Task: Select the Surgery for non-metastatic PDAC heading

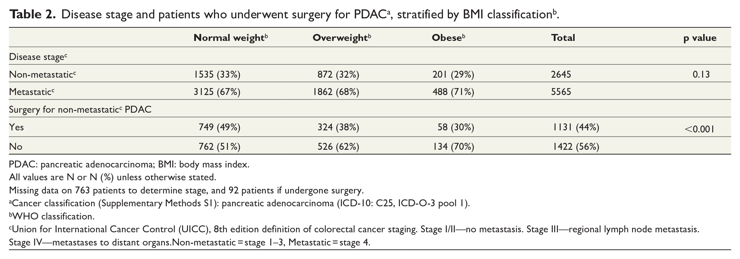Action: tap(80, 110)
